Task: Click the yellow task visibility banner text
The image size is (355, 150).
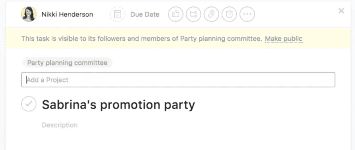Action: point(142,39)
